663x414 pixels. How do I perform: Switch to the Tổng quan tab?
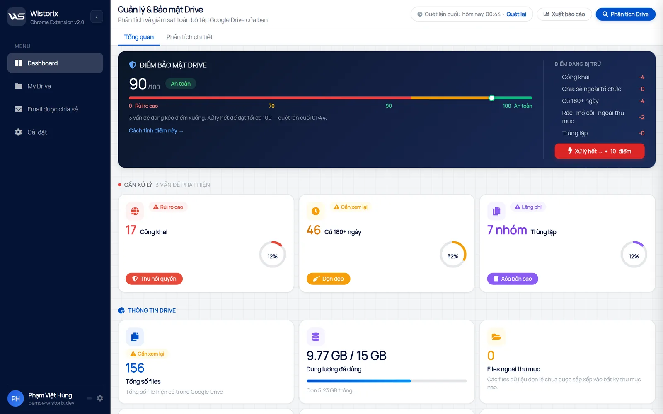(x=139, y=37)
